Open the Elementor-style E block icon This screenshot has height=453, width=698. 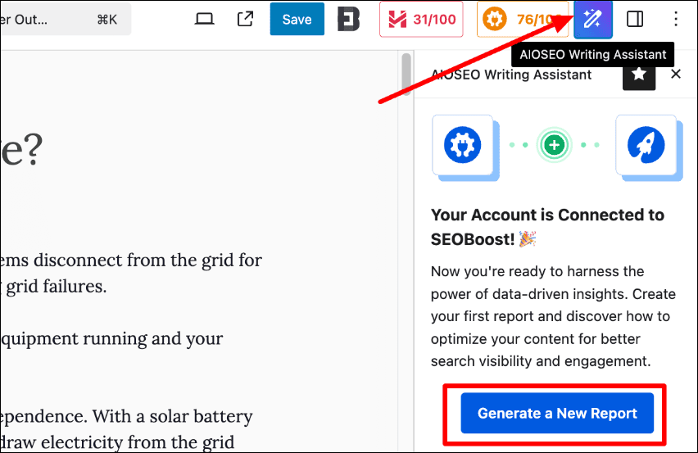point(348,19)
